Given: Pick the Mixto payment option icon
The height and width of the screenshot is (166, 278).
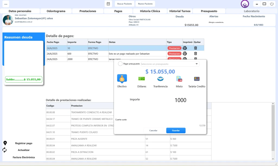Looking at the screenshot, I should [x=179, y=79].
